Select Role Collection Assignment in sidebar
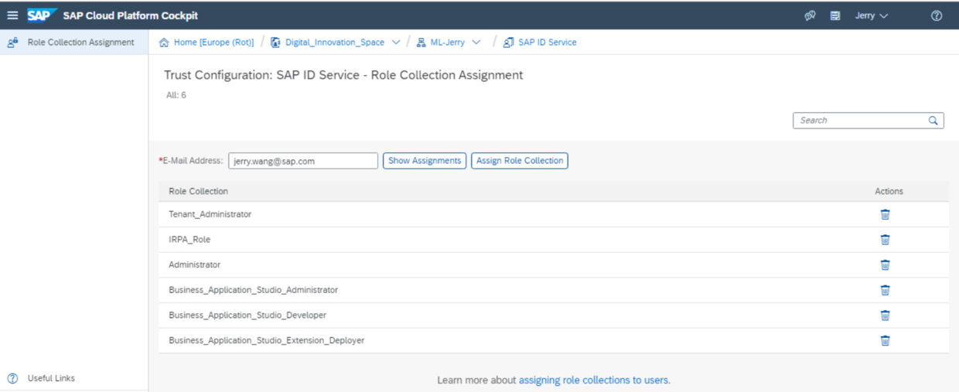 (73, 43)
